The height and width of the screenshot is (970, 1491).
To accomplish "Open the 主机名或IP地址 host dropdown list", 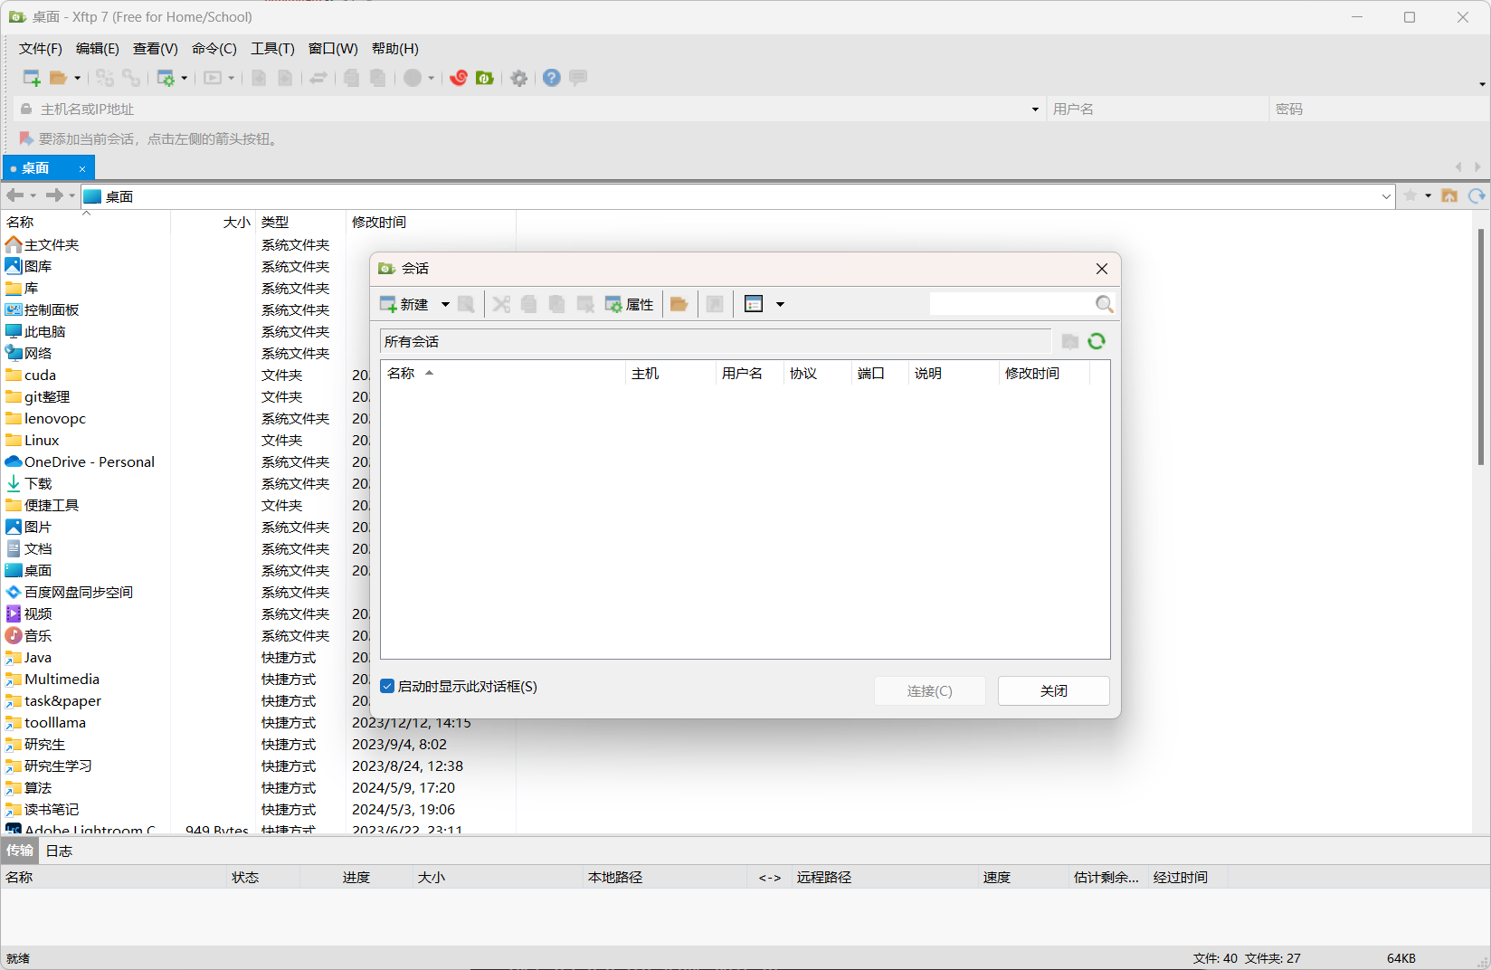I will coord(1035,109).
